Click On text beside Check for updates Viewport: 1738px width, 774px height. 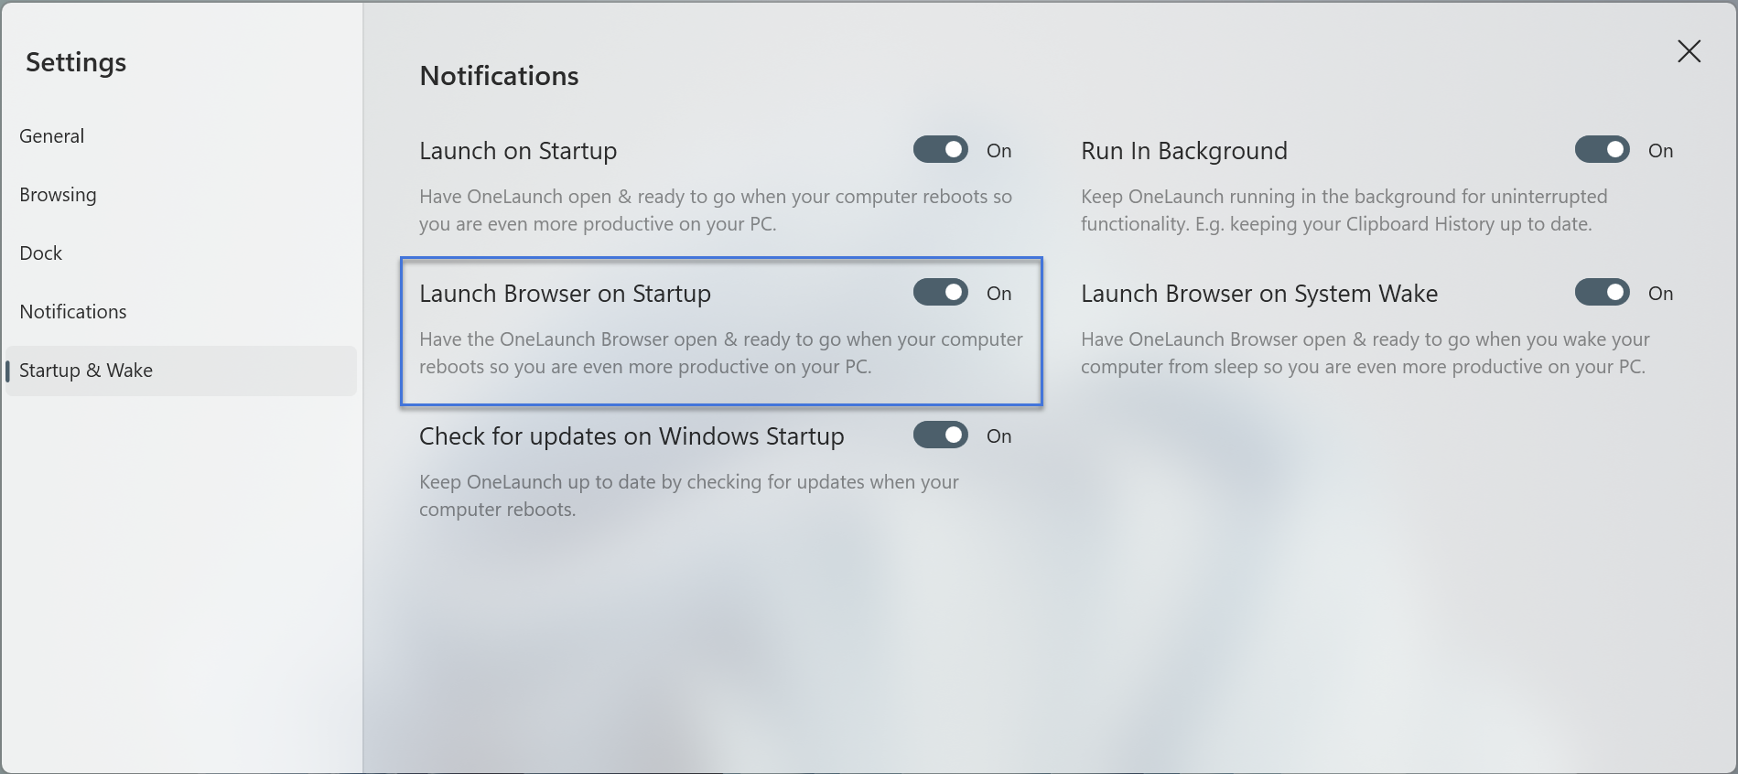tap(999, 436)
